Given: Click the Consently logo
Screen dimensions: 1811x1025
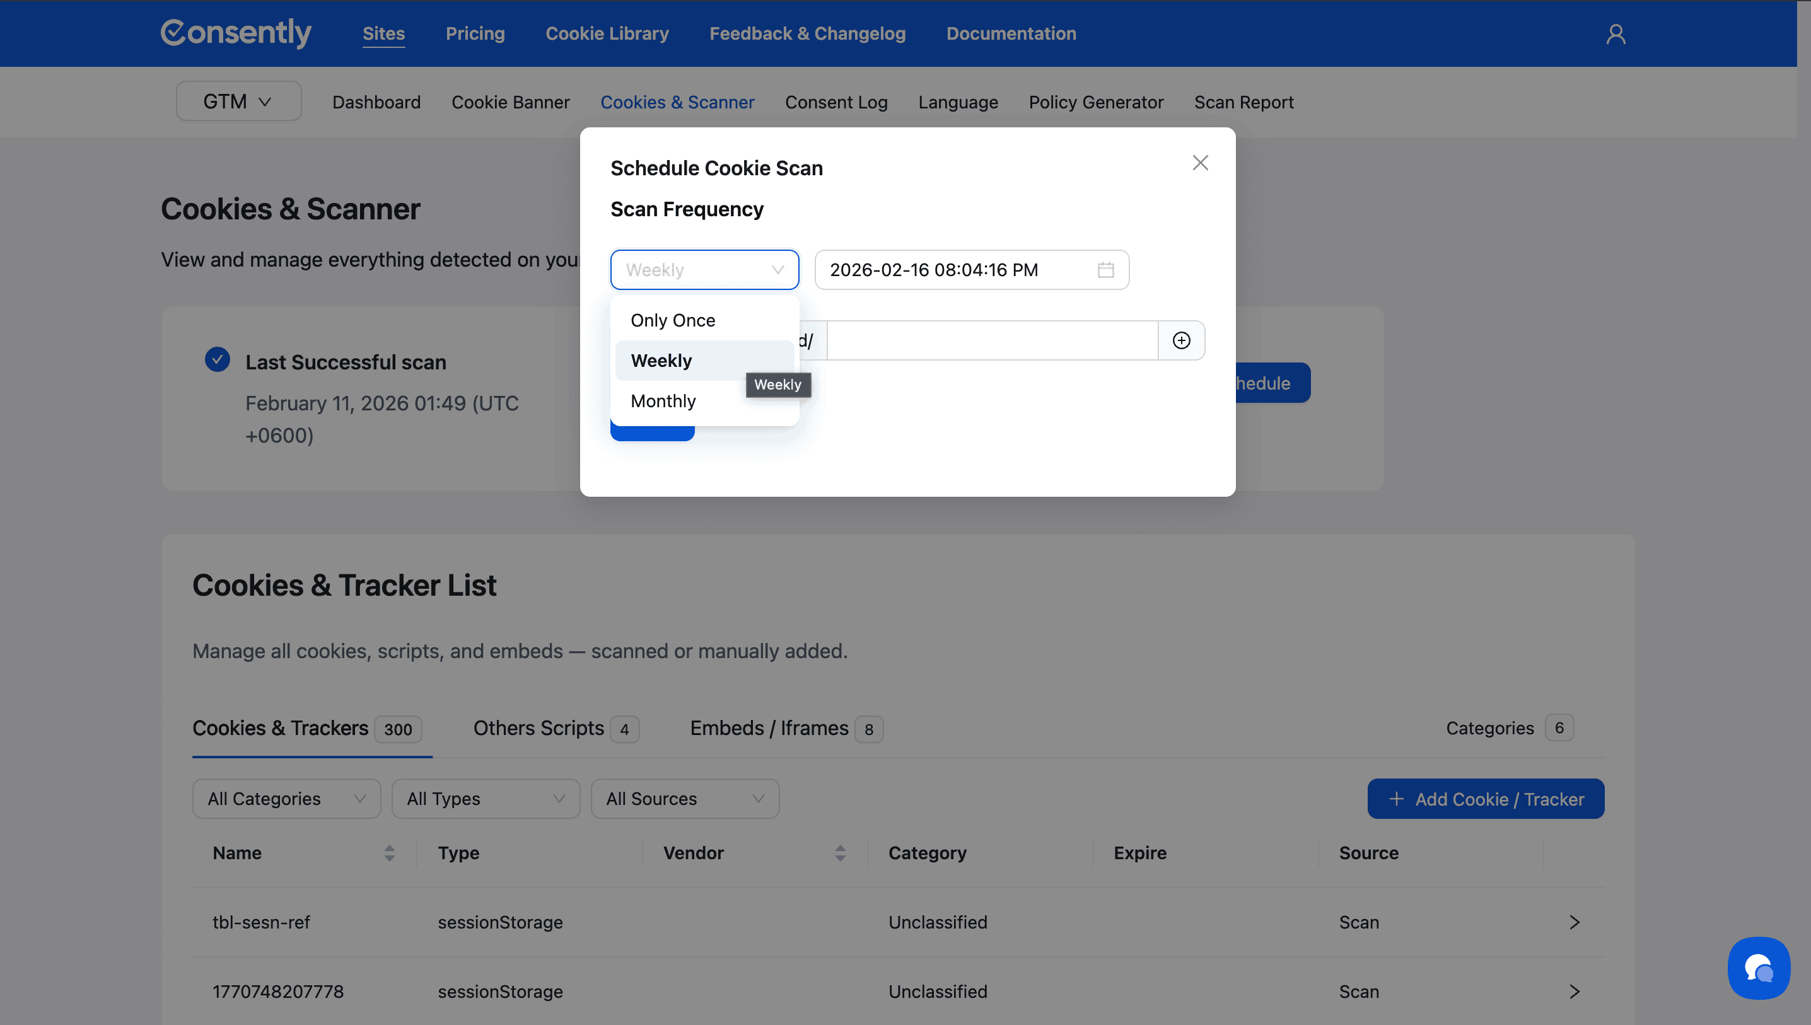Looking at the screenshot, I should (x=236, y=33).
